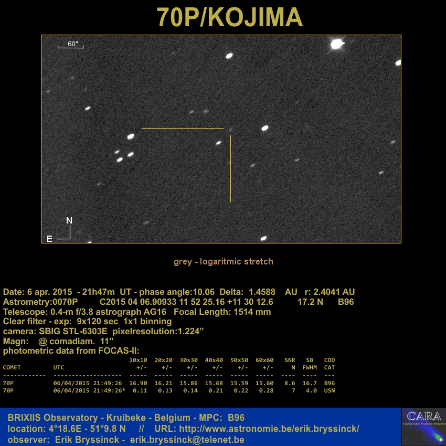Click the star at the image's bottom center edge
This screenshot has width=446, height=446.
pyautogui.click(x=263, y=238)
